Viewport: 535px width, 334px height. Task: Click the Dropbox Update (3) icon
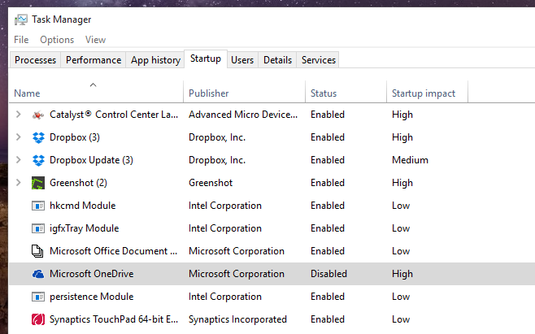(x=38, y=160)
